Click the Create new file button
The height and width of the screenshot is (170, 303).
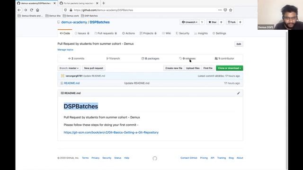(174, 68)
